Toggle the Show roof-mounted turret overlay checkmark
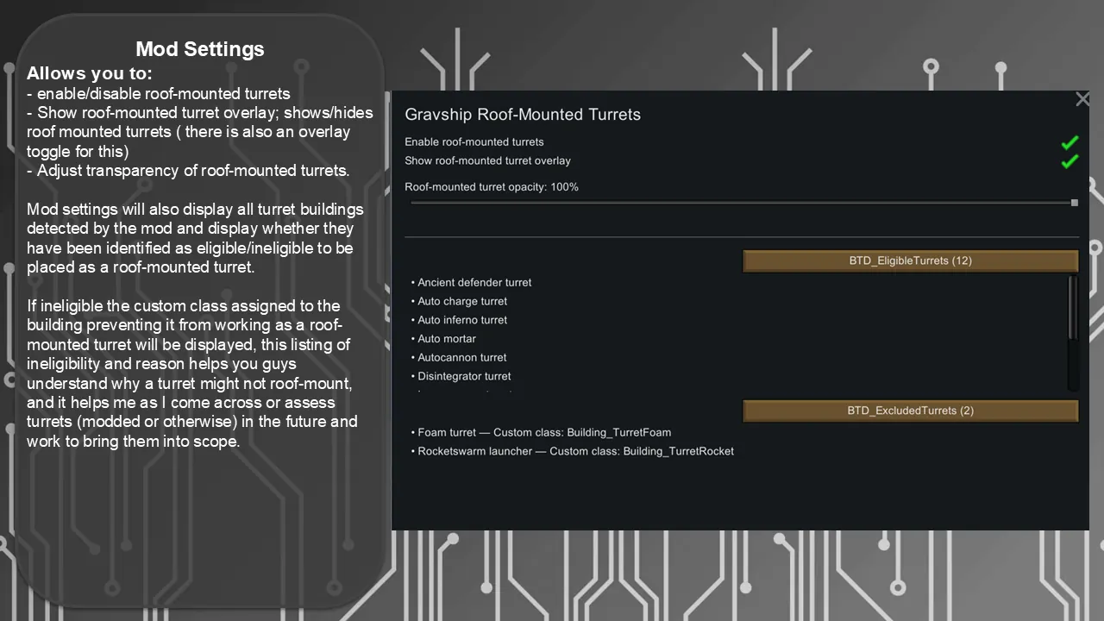 [x=1069, y=161]
